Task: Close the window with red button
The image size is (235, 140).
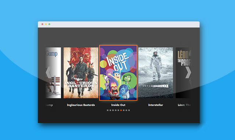Action: point(43,24)
